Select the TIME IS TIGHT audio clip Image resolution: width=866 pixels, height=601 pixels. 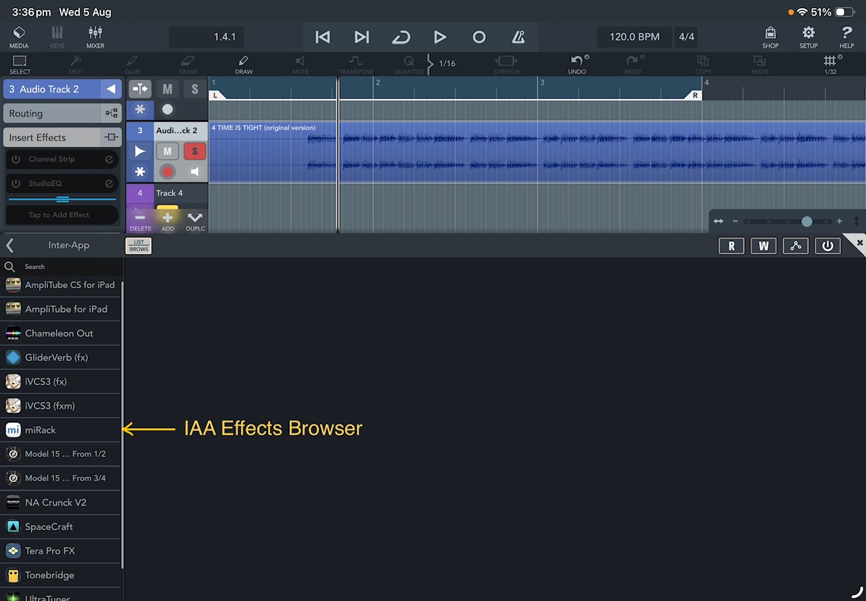(x=537, y=152)
